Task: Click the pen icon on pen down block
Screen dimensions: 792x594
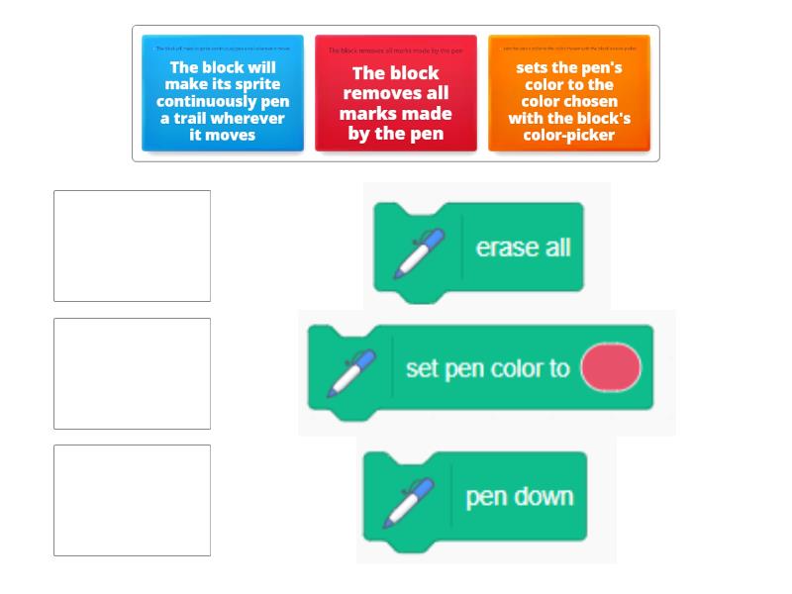Action: (409, 503)
